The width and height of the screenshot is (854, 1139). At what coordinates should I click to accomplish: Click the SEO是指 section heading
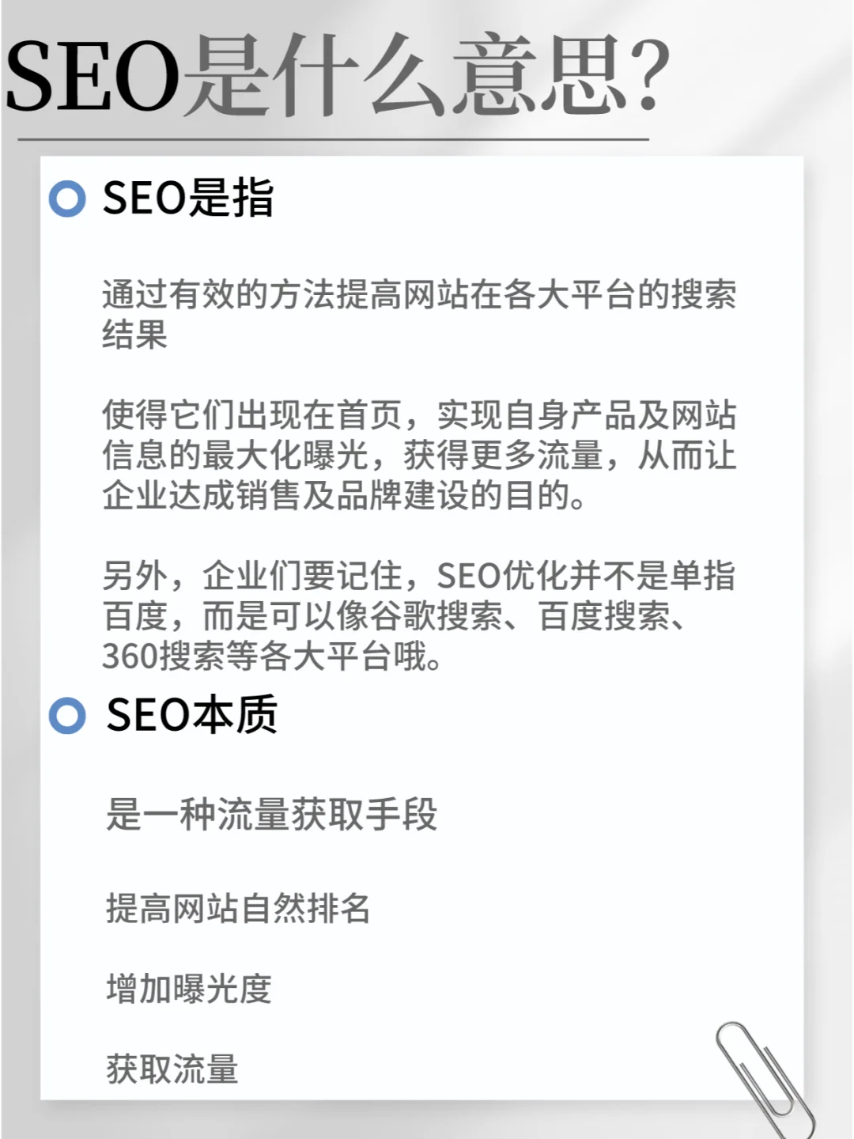coord(188,198)
